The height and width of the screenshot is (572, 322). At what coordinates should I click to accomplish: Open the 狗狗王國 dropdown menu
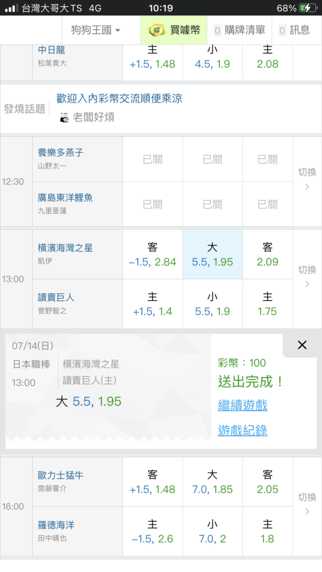tap(96, 30)
